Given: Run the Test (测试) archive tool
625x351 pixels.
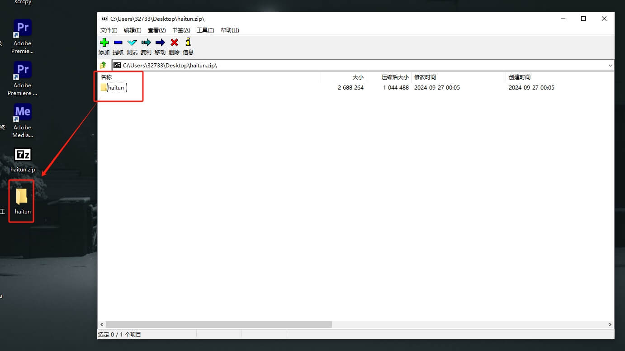Looking at the screenshot, I should [132, 43].
